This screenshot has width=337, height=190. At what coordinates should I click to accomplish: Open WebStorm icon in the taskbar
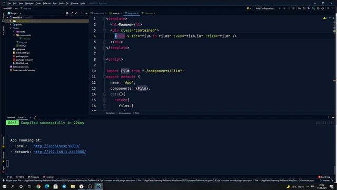click(x=98, y=186)
